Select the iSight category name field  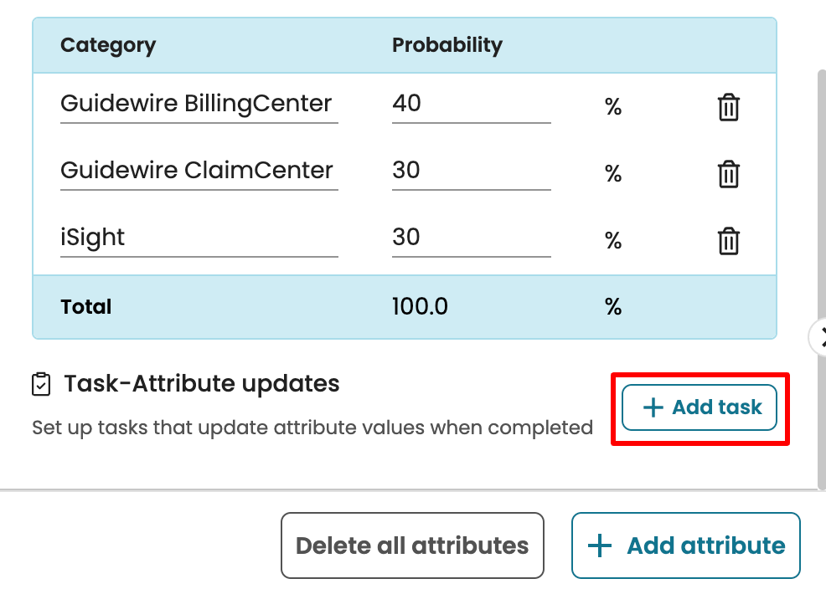[x=199, y=238]
